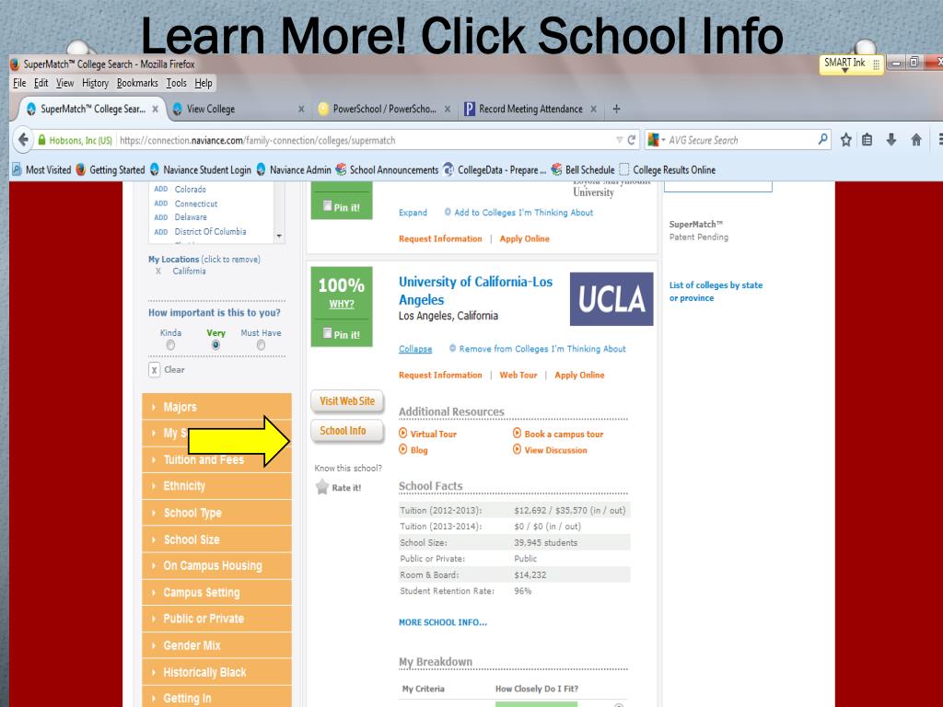943x707 pixels.
Task: Click the browser Back arrow button
Action: (x=23, y=140)
